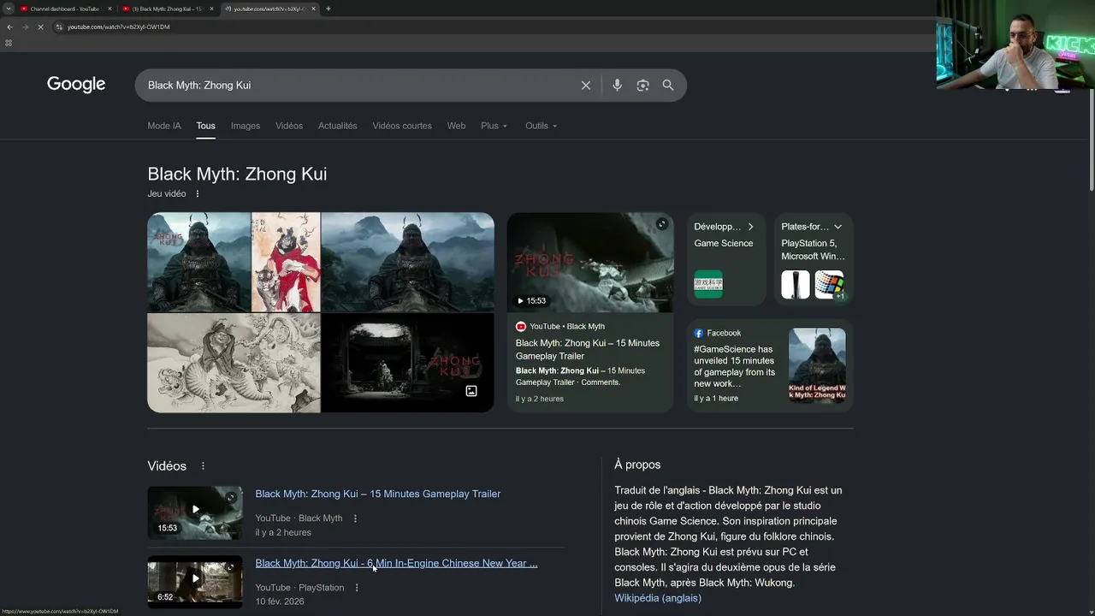Click the PlayStation 5 console icon

click(x=796, y=284)
